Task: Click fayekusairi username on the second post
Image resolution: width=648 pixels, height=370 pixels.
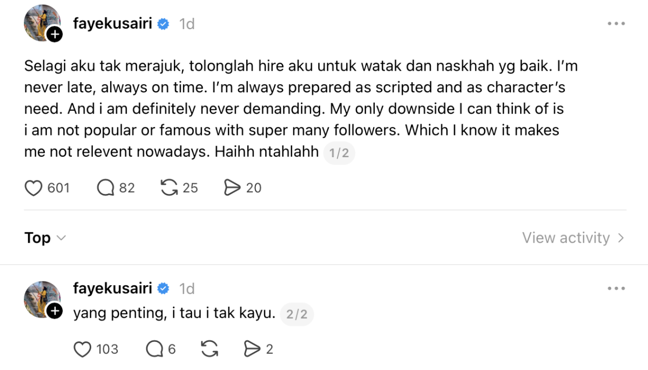Action: 112,288
